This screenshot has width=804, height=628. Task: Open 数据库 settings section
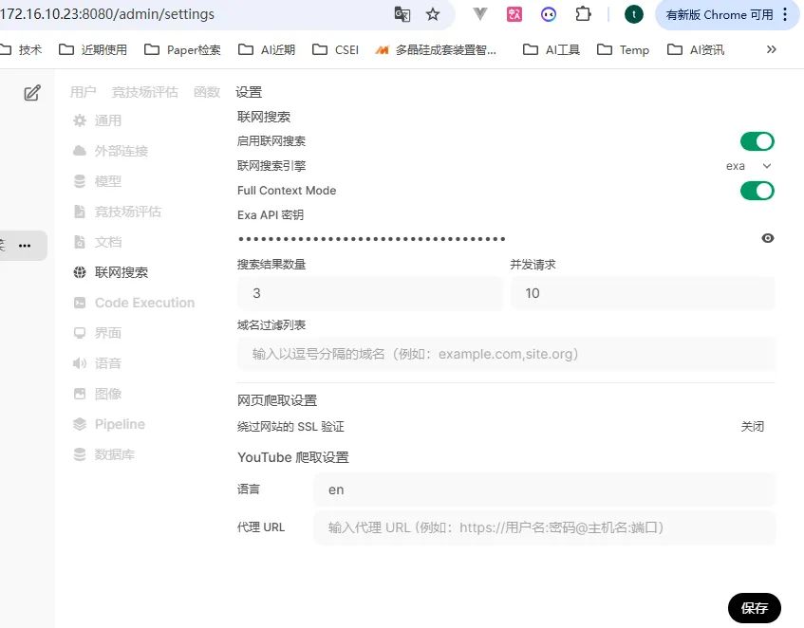[x=104, y=454]
